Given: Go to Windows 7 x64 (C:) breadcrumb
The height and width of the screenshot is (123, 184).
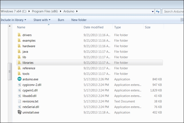Looking at the screenshot, I should pyautogui.click(x=14, y=11).
